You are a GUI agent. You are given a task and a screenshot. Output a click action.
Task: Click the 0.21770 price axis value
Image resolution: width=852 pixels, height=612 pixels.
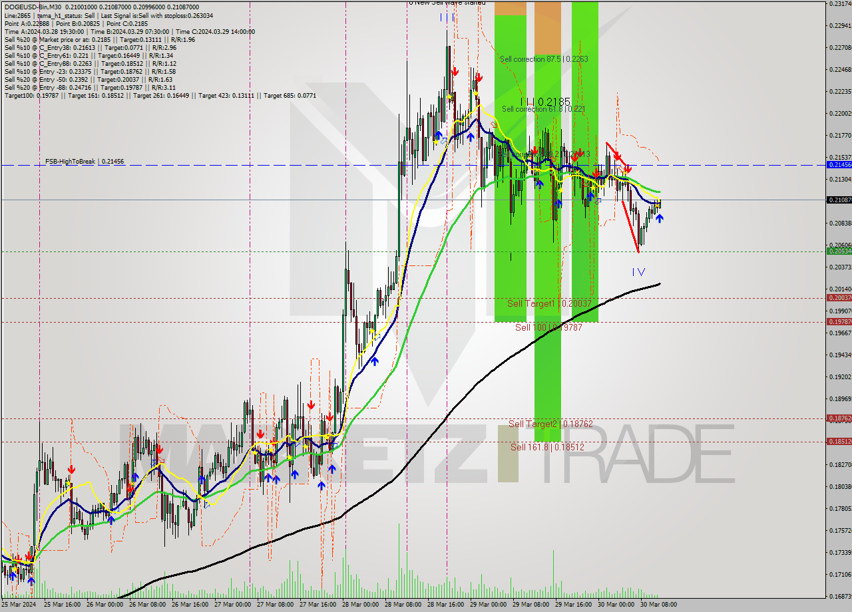(x=840, y=136)
